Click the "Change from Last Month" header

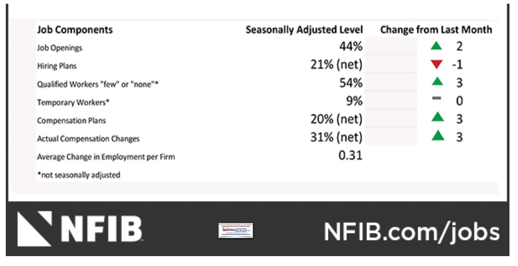436,30
